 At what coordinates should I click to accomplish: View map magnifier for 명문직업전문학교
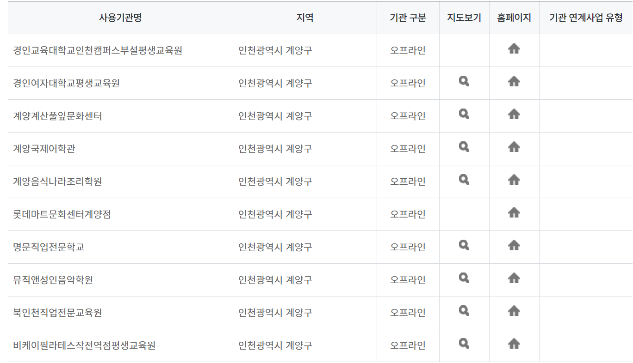[464, 245]
